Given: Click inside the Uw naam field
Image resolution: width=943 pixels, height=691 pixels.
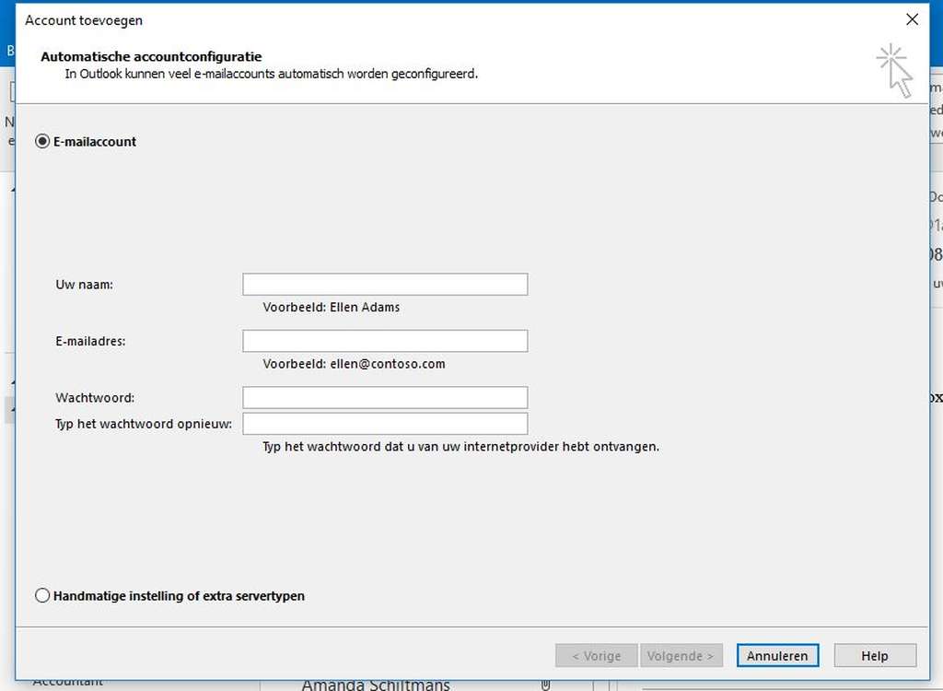Looking at the screenshot, I should click(384, 284).
